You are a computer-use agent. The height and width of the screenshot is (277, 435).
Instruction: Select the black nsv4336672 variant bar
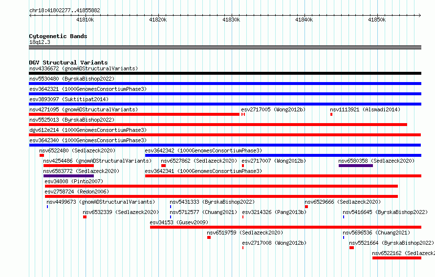click(225, 73)
